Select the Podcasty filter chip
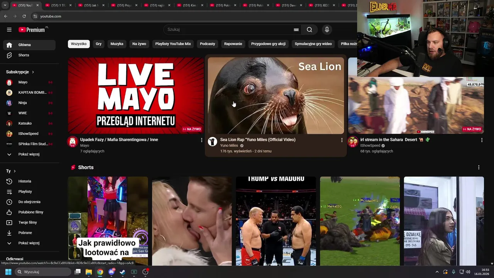 [x=208, y=44]
